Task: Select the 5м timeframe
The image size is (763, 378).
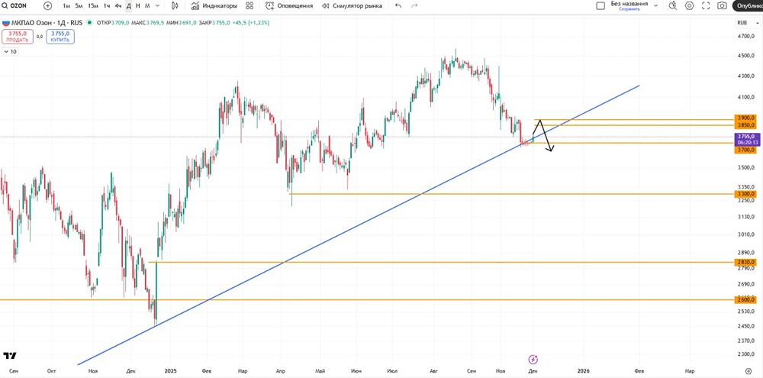Action: click(x=79, y=6)
